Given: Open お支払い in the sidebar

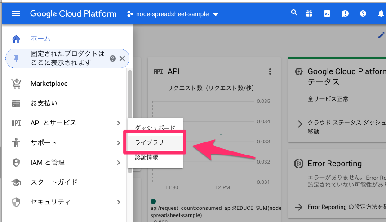Looking at the screenshot, I should tap(44, 103).
